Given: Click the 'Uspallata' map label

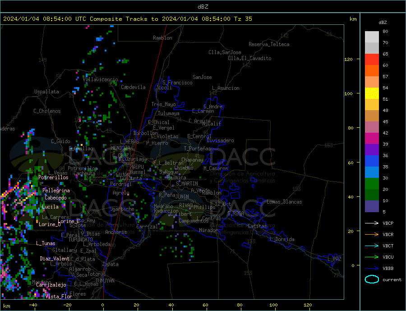Looking at the screenshot, I should pos(46,92).
